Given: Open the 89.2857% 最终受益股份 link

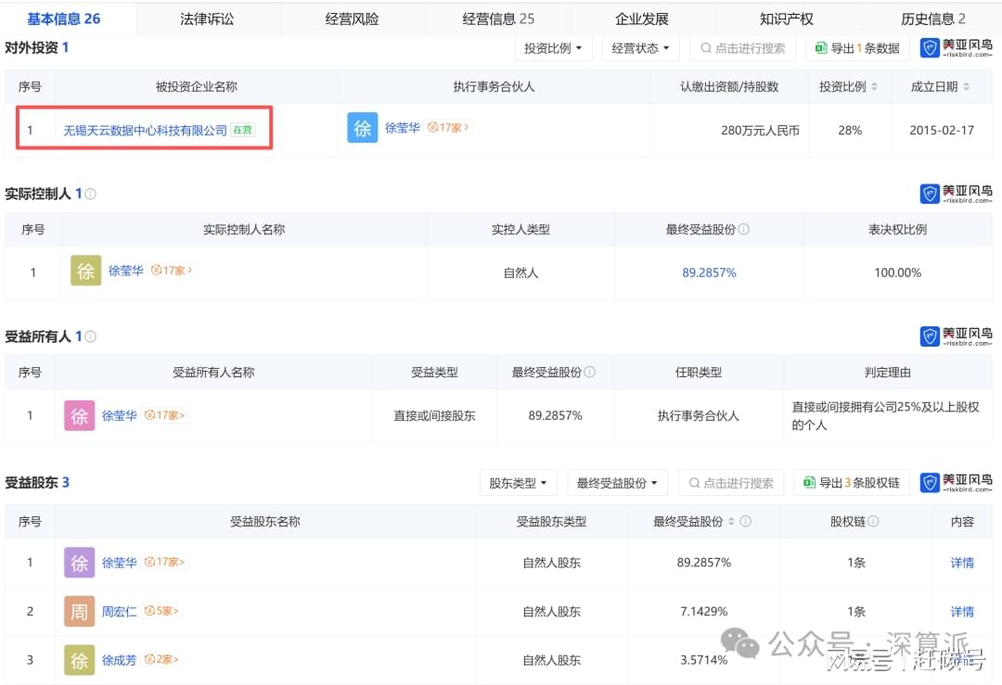Looking at the screenshot, I should (709, 273).
